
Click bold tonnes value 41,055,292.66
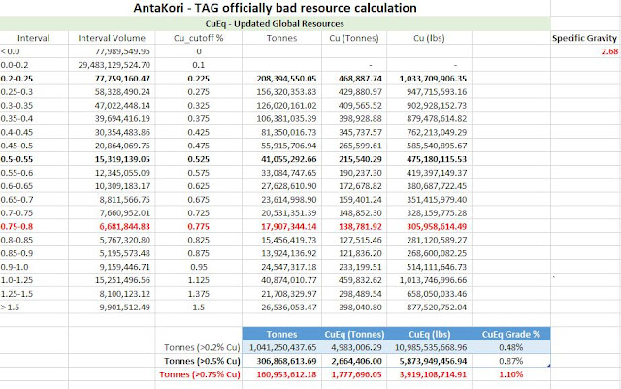click(x=289, y=159)
